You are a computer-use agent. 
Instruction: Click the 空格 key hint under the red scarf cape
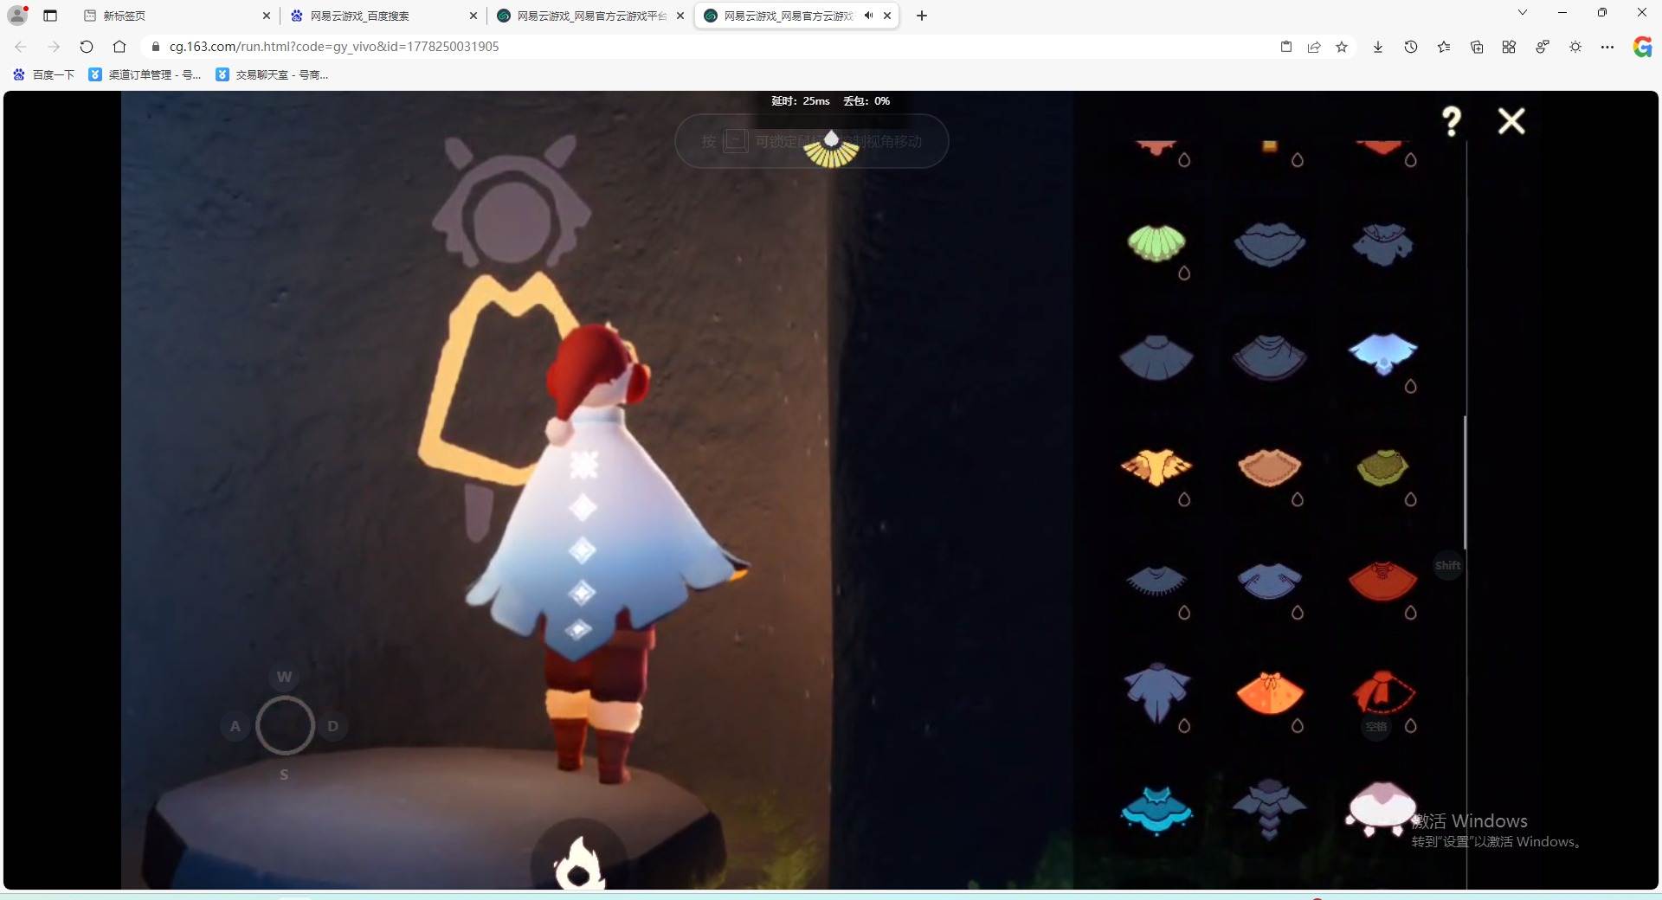[x=1376, y=727]
